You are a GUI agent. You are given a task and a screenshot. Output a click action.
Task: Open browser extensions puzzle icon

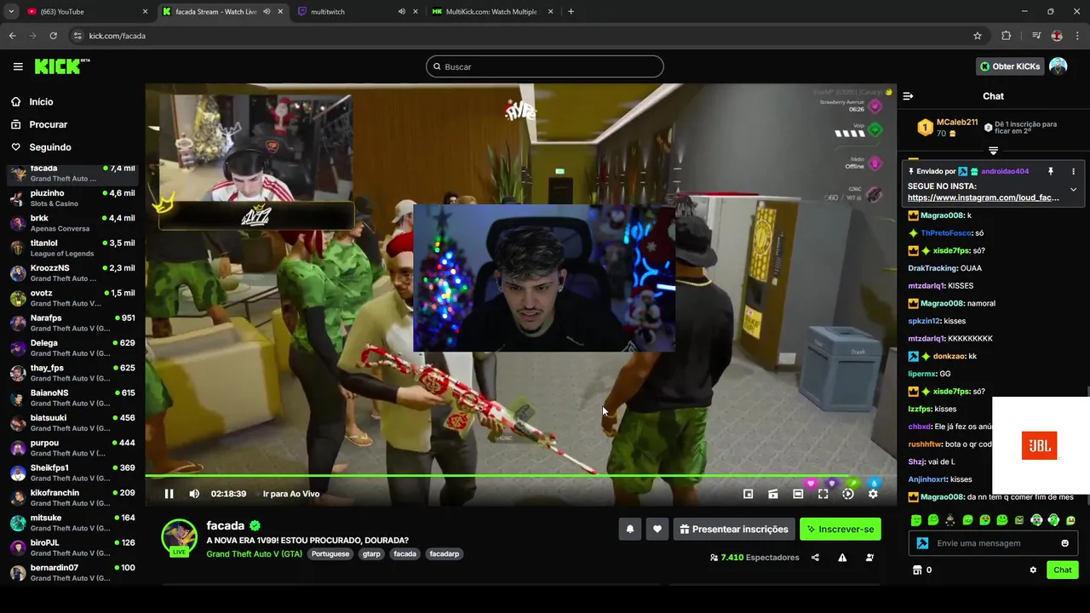[1007, 36]
